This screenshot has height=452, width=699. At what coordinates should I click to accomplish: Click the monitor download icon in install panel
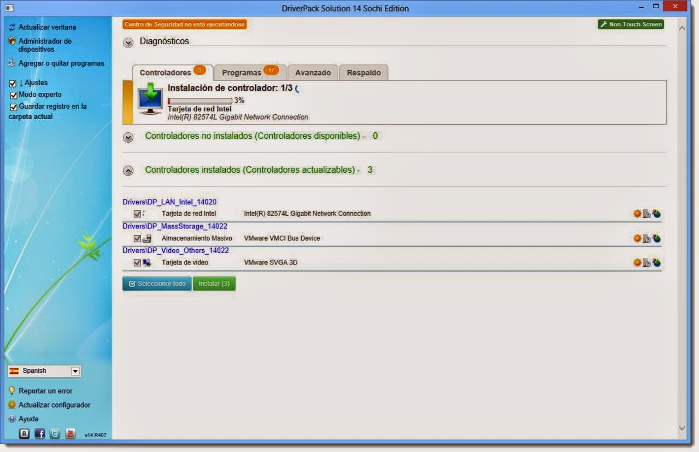point(150,100)
